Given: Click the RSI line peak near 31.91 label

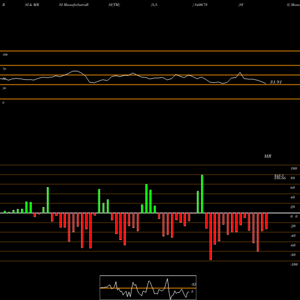Looking at the screenshot, I should [x=240, y=73].
